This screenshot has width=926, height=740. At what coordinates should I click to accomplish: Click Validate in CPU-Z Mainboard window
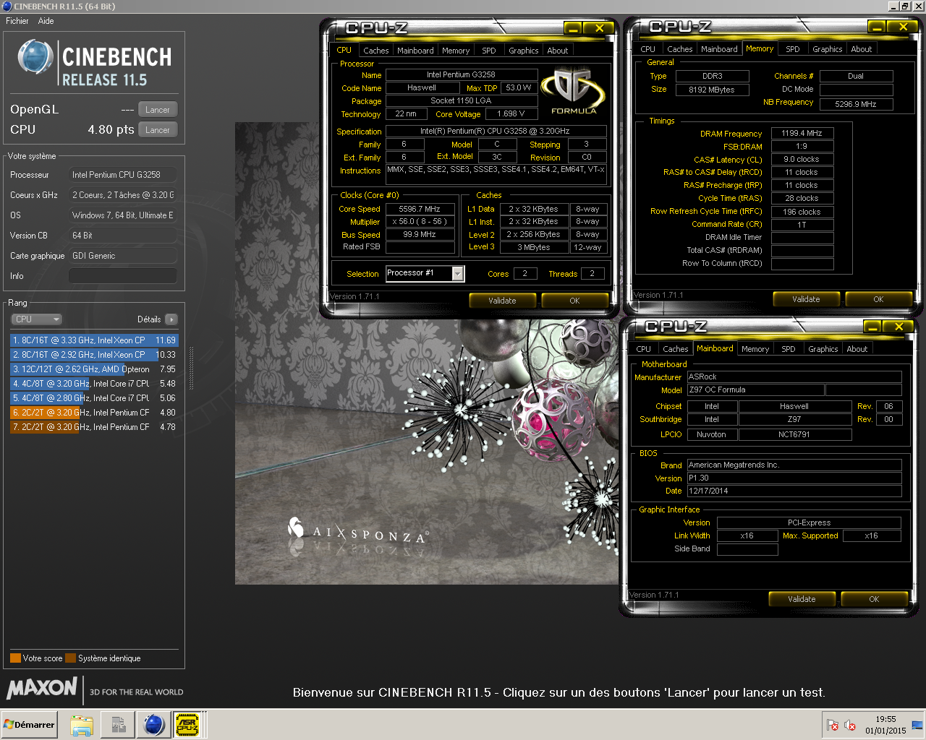802,599
